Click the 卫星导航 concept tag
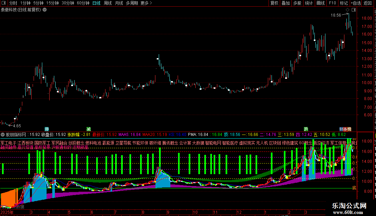 123,143
